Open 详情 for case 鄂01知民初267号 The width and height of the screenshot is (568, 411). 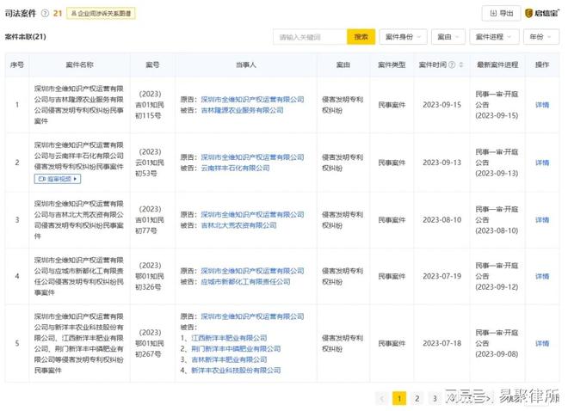click(x=542, y=343)
